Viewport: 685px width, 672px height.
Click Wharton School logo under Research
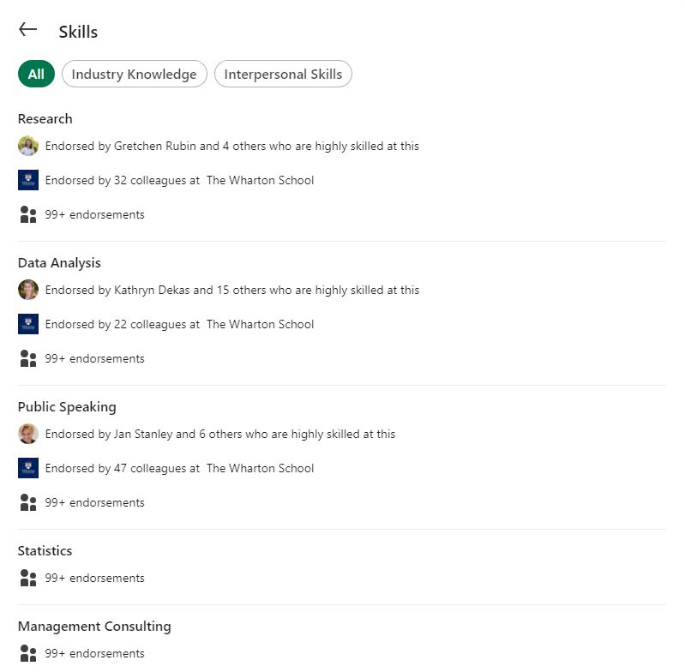pos(28,180)
